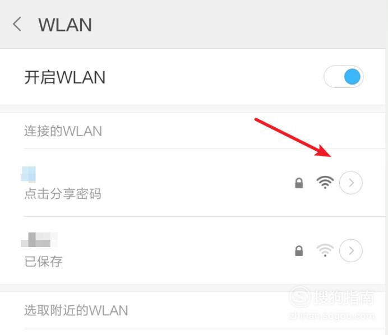Tap the 连接的WLAN section header
Image resolution: width=388 pixels, height=335 pixels.
[x=63, y=131]
